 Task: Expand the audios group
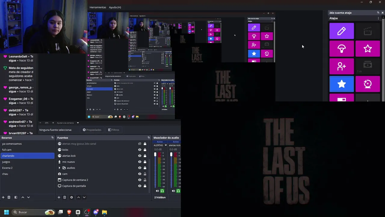pos(59,168)
